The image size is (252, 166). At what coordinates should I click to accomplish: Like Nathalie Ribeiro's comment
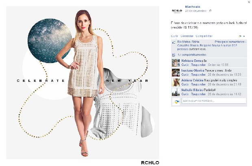185,94
